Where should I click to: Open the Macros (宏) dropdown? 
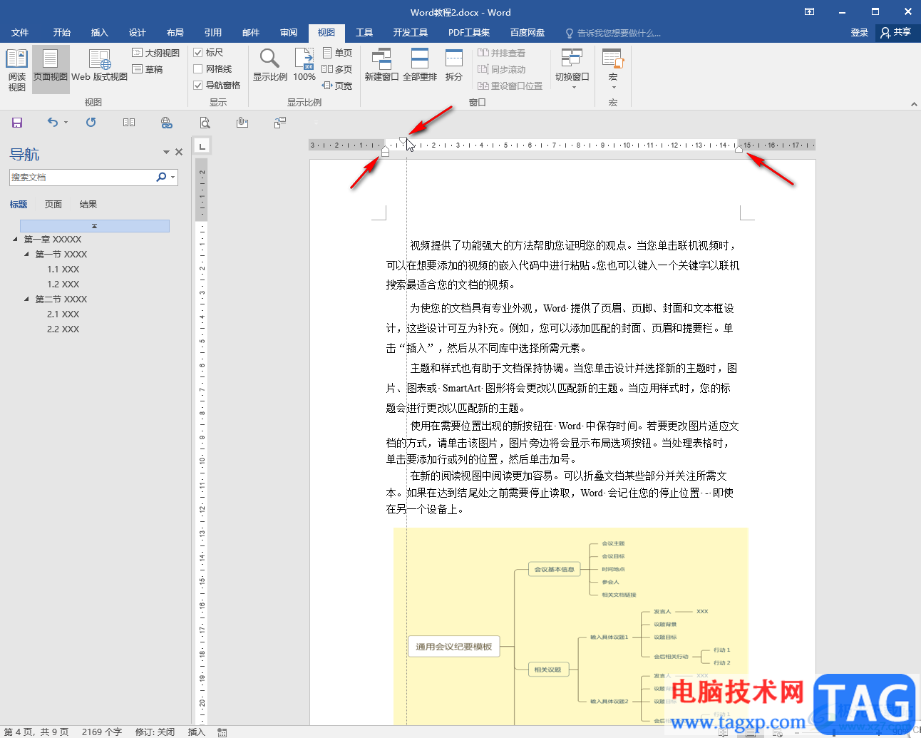click(x=613, y=70)
